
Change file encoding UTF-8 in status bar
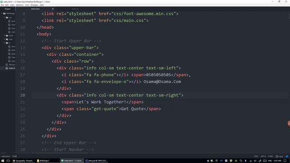(x=263, y=156)
